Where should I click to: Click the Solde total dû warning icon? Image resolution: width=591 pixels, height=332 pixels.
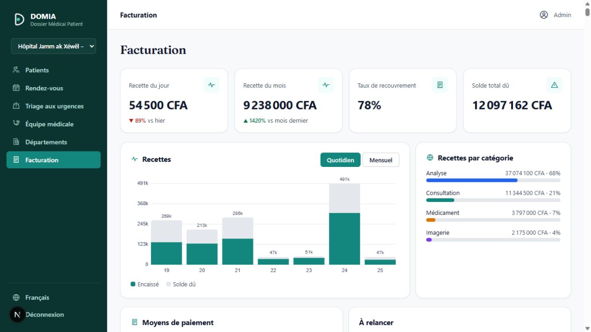point(555,85)
